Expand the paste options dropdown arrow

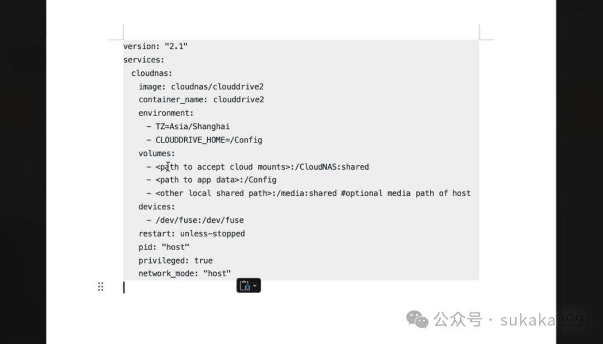255,285
